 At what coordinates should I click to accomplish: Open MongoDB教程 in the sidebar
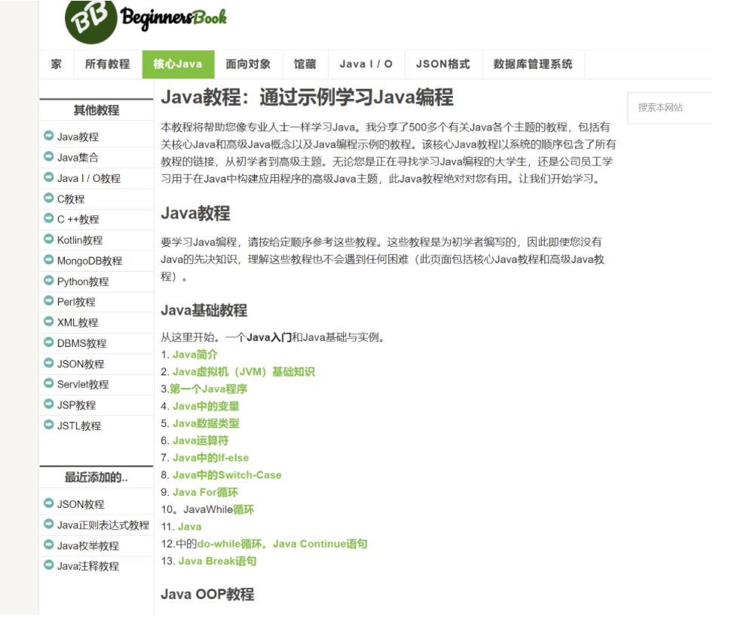(x=90, y=261)
